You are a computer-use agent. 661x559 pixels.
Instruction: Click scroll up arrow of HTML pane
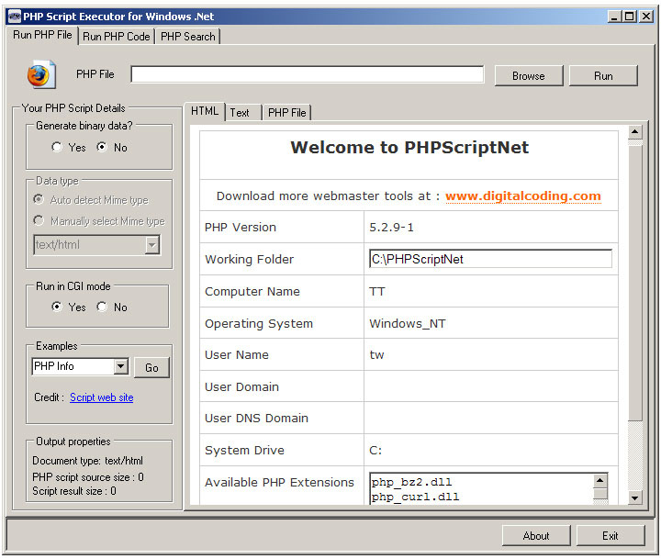tap(635, 132)
